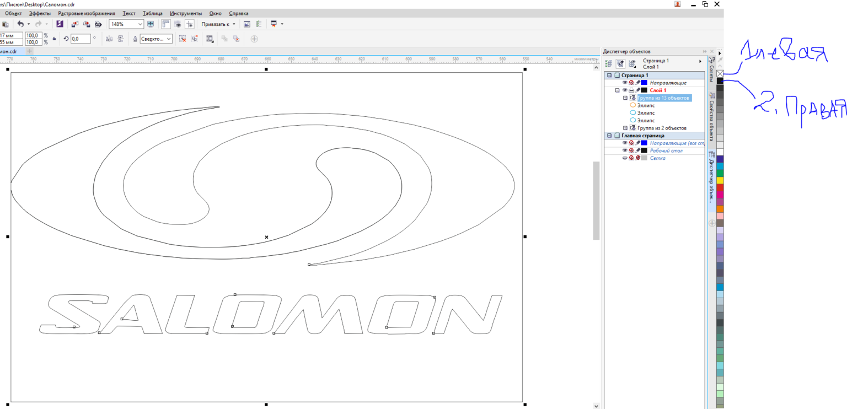
Task: Open the Объект menu
Action: click(13, 13)
